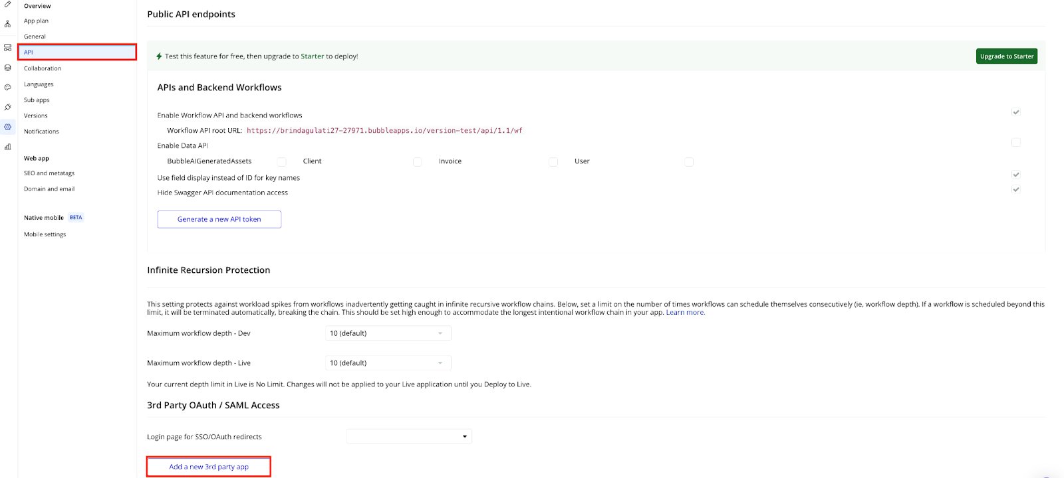This screenshot has width=1064, height=478.
Task: Toggle Hide Swagger API documentation access checkbox
Action: click(1015, 189)
